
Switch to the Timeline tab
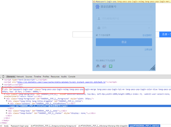tap(37, 76)
